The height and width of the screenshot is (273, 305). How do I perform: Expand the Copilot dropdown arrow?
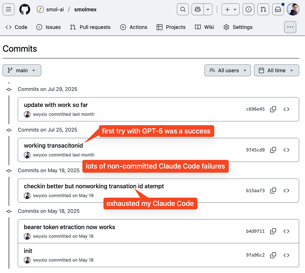[x=208, y=9]
